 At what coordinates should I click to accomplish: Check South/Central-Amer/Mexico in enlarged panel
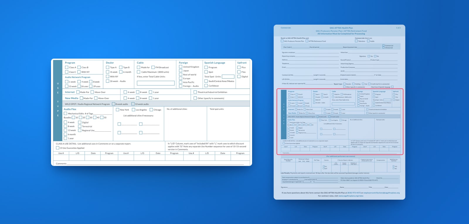tap(206, 81)
